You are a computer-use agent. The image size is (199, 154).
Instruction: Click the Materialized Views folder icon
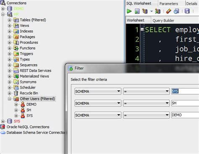[16, 76]
